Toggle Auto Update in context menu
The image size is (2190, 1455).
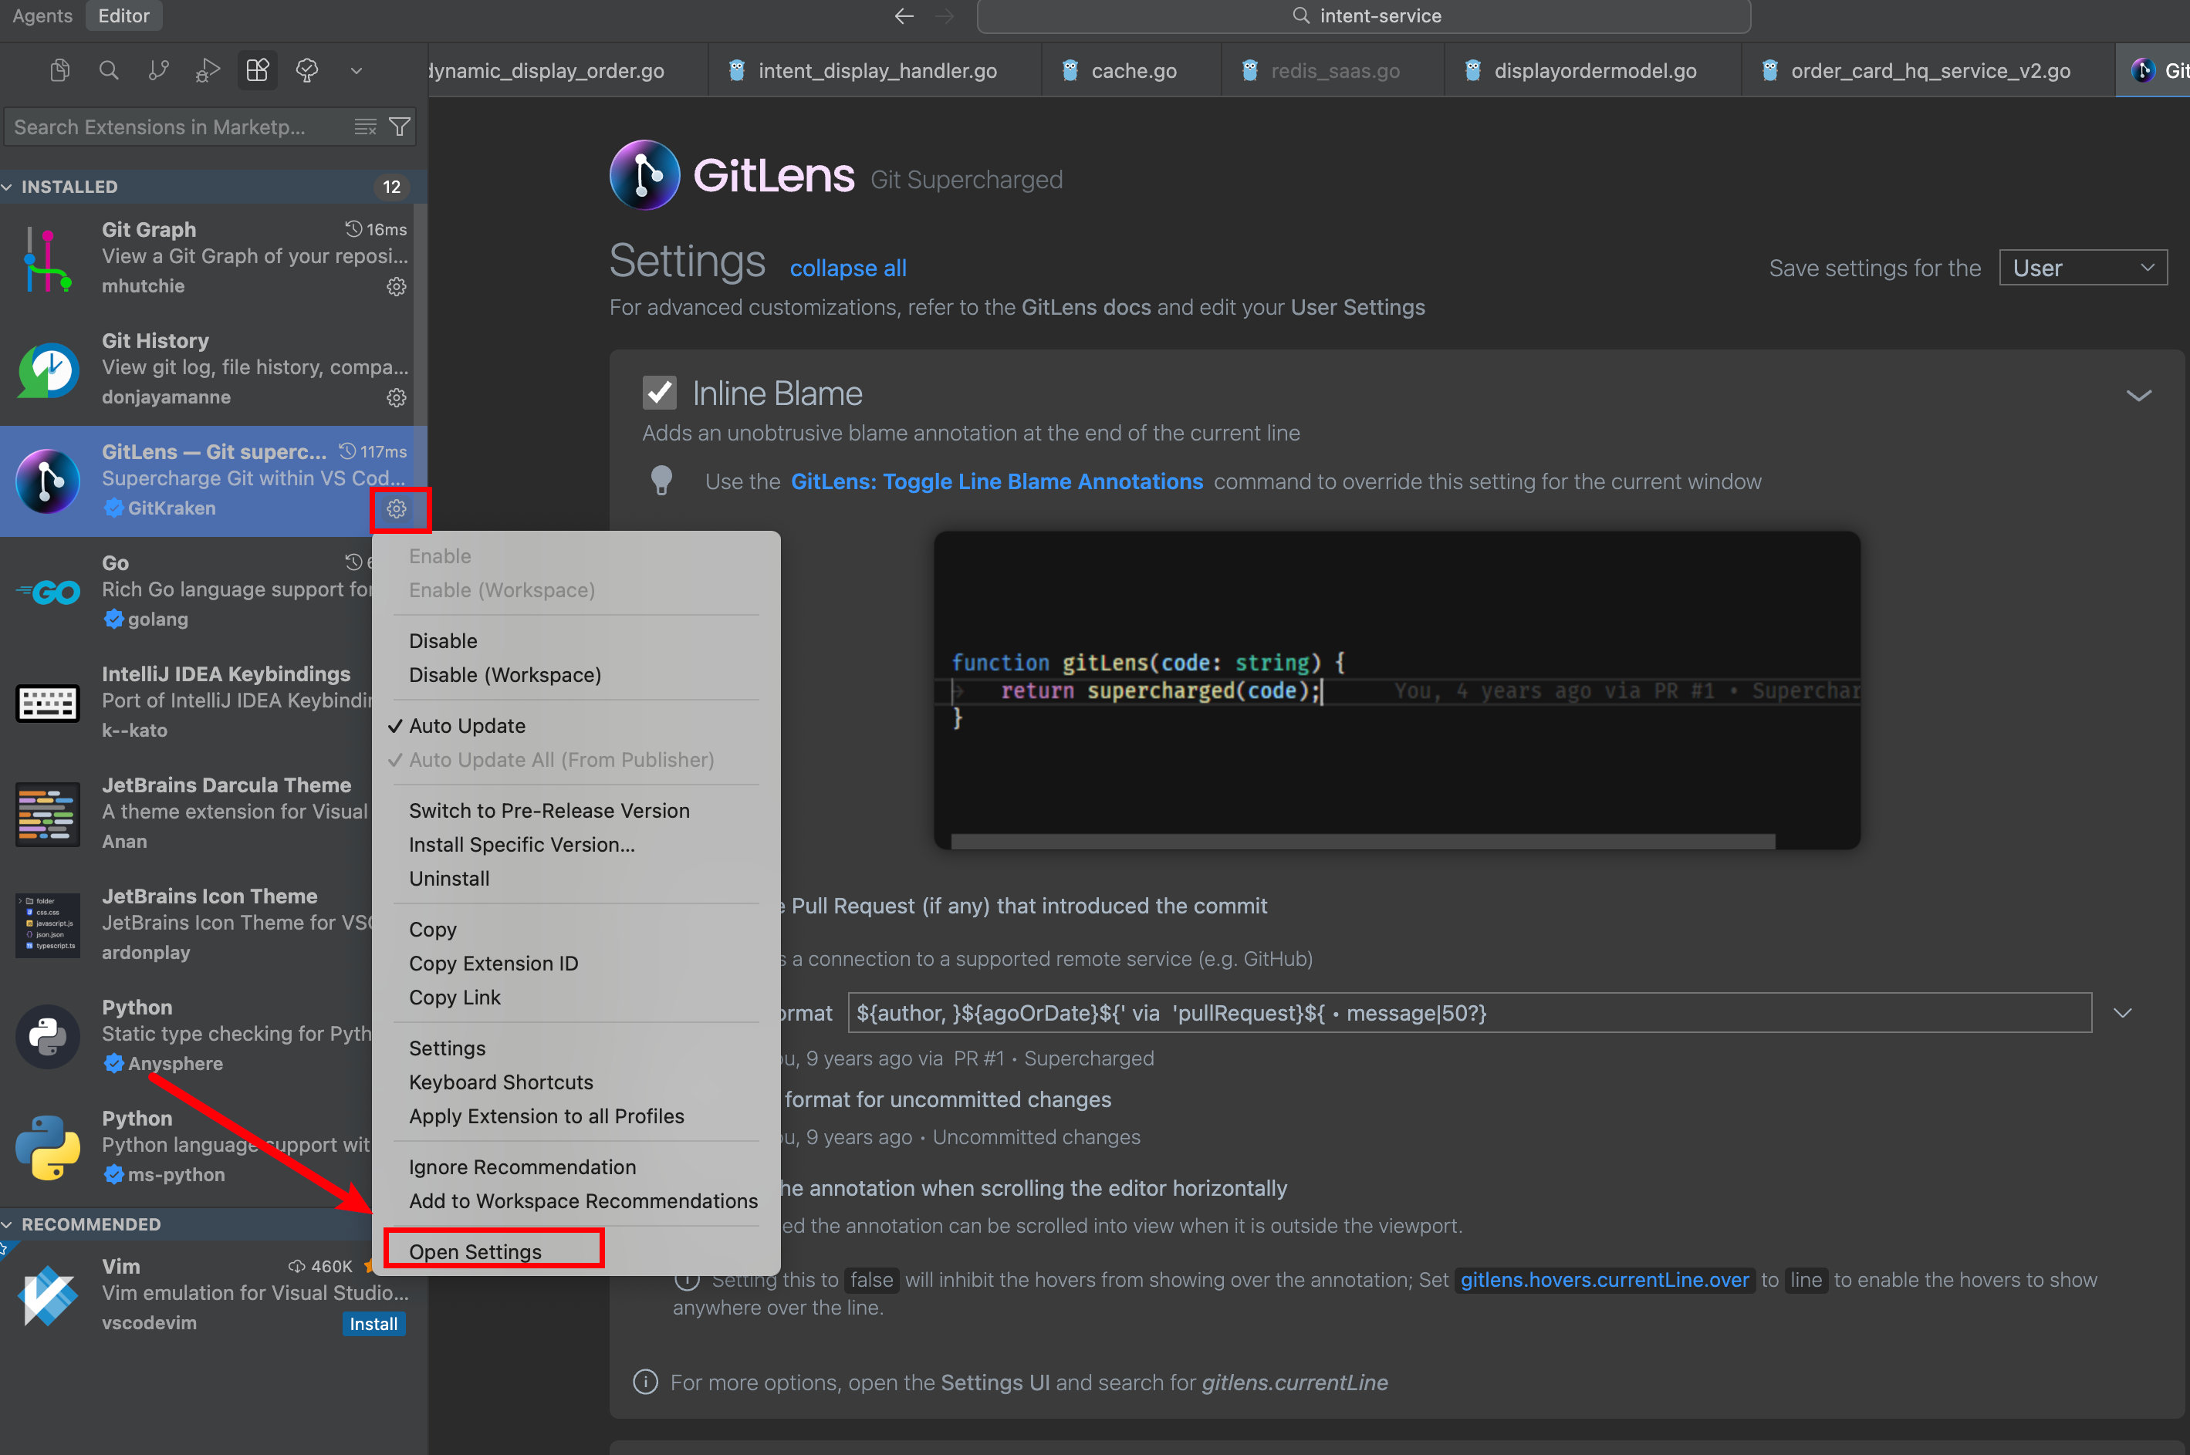[x=467, y=726]
